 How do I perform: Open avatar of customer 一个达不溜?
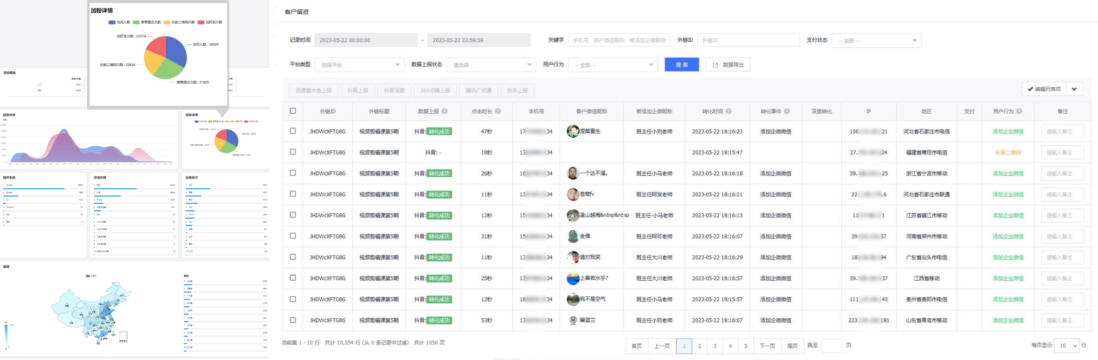573,173
